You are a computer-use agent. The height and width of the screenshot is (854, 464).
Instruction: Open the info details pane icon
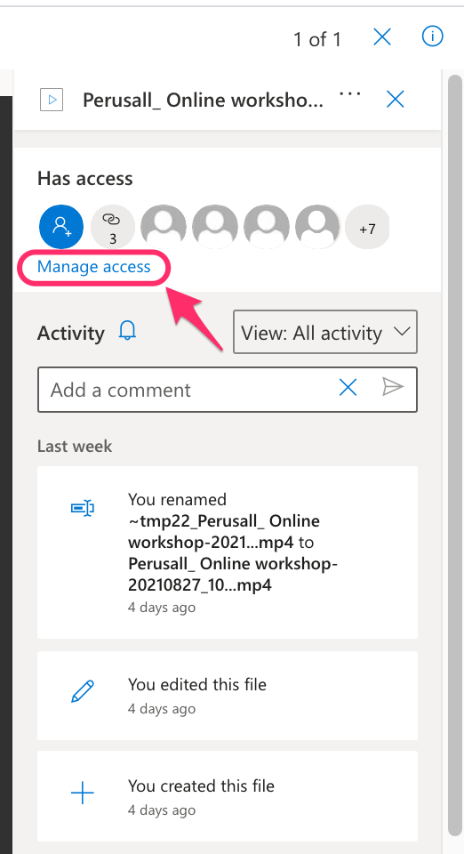click(433, 36)
